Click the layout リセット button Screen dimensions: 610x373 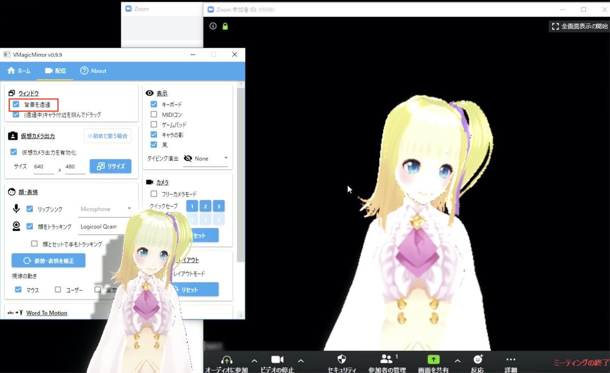pyautogui.click(x=195, y=290)
